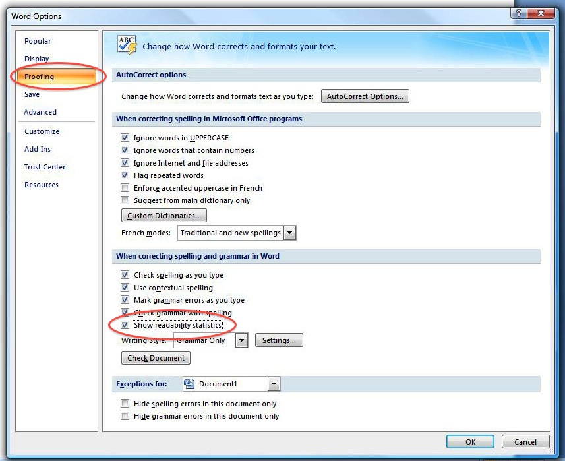The height and width of the screenshot is (461, 565).
Task: Expand the Exceptions for Document1 dropdown
Action: [x=274, y=384]
